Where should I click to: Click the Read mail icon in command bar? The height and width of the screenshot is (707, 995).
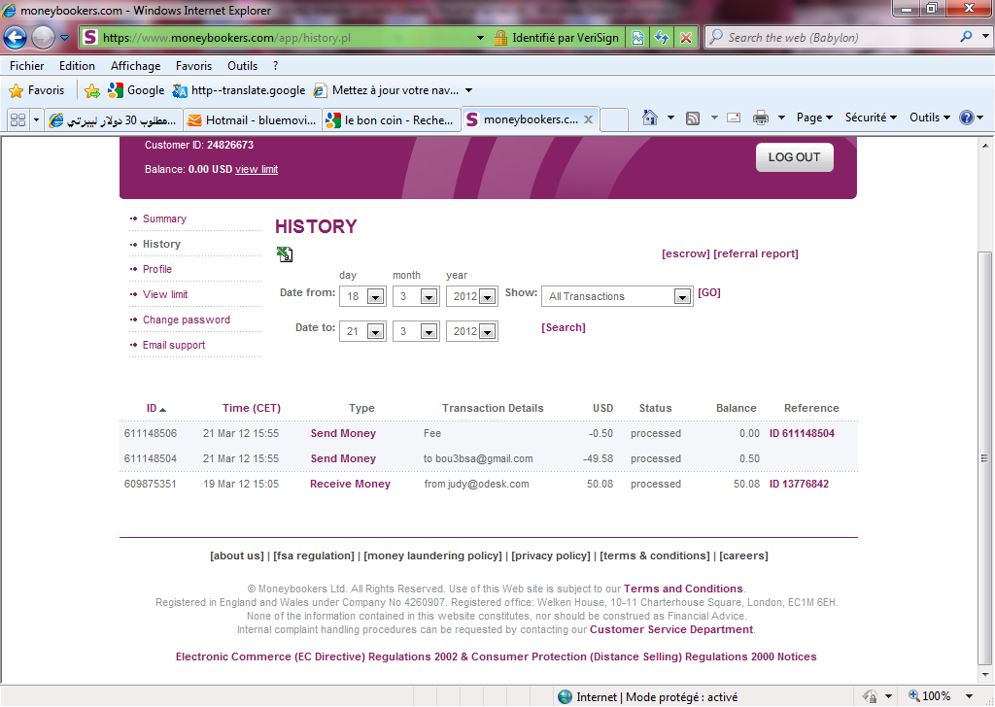(734, 118)
